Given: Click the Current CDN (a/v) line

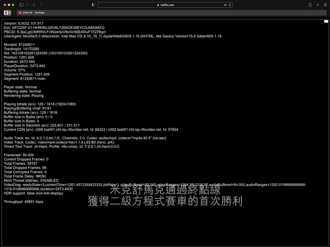Looking at the screenshot, I should [x=91, y=129].
